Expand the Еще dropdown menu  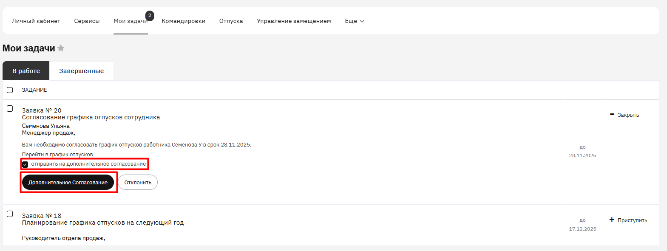click(354, 21)
